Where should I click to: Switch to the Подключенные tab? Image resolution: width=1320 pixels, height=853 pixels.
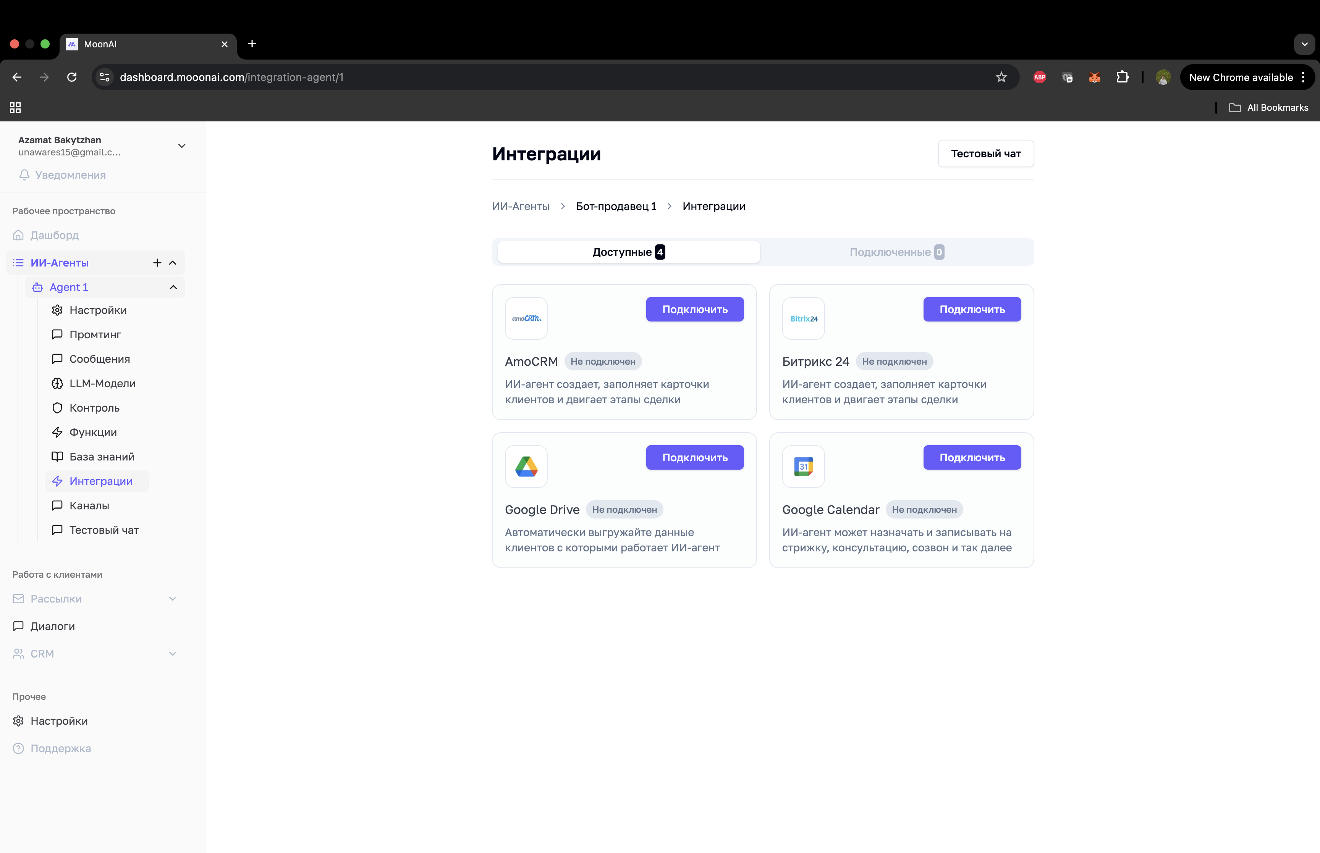tap(896, 252)
